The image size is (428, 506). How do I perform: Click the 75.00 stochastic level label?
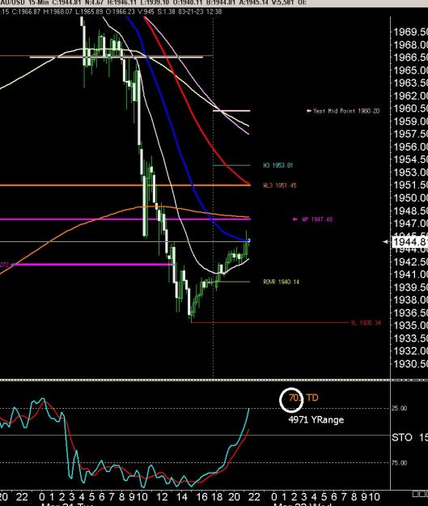[400, 463]
